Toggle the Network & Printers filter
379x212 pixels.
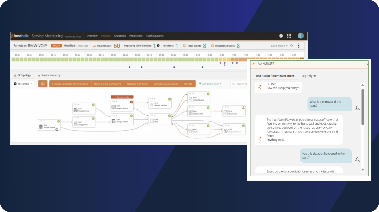tap(137, 84)
